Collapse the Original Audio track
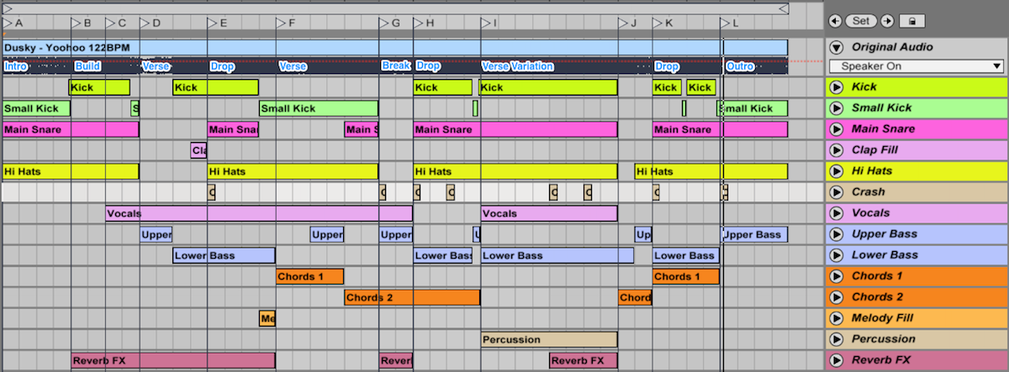 point(836,47)
